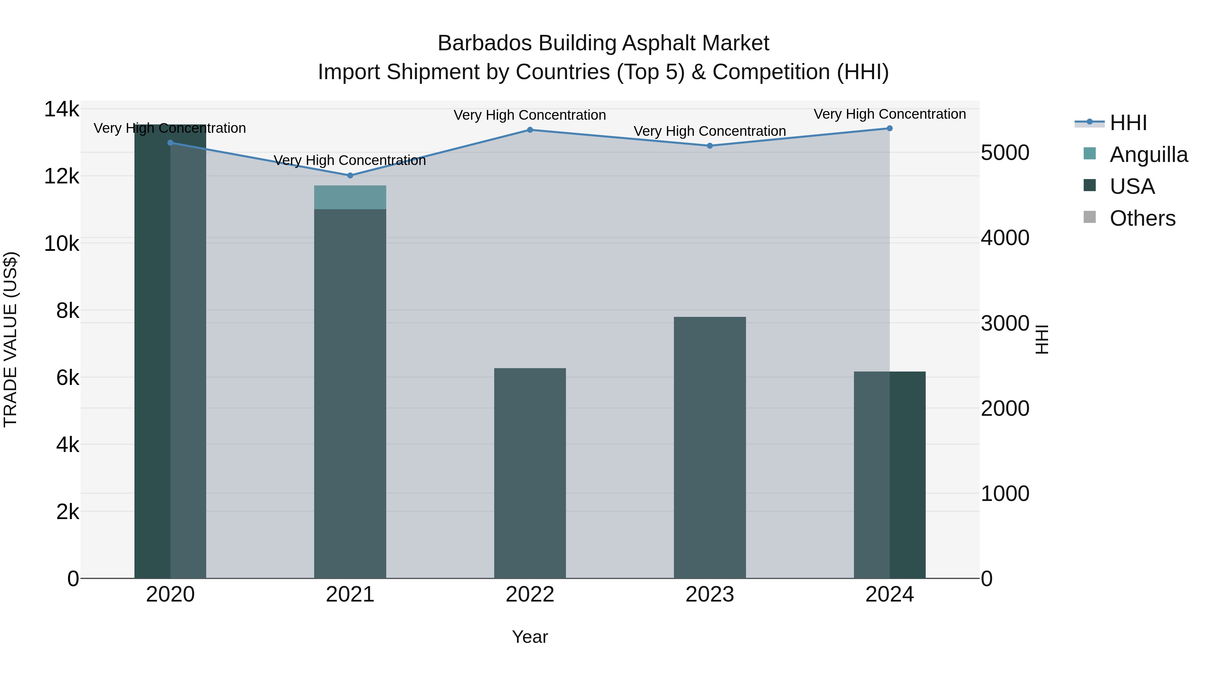Click the 2020 USA bar
The height and width of the screenshot is (679, 1207).
click(x=171, y=351)
